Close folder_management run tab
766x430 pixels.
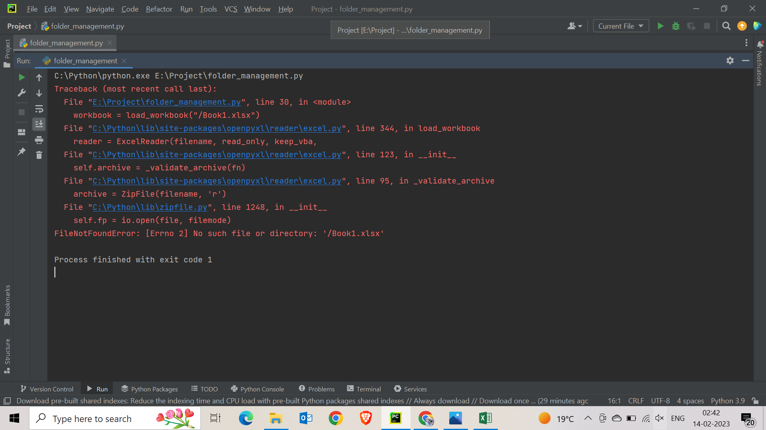(x=124, y=61)
